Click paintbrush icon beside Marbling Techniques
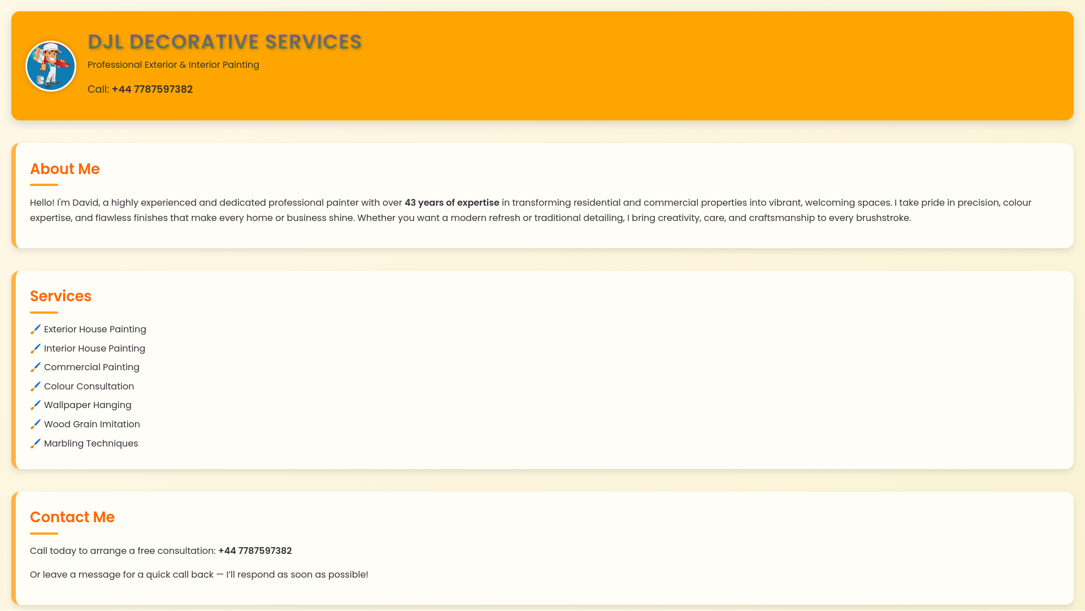Image resolution: width=1085 pixels, height=611 pixels. click(x=36, y=444)
